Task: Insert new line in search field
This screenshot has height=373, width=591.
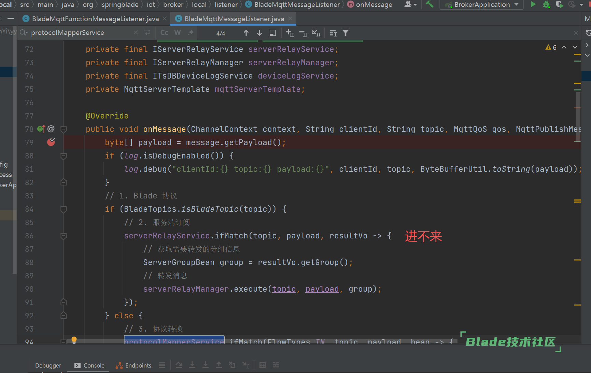Action: [x=147, y=32]
